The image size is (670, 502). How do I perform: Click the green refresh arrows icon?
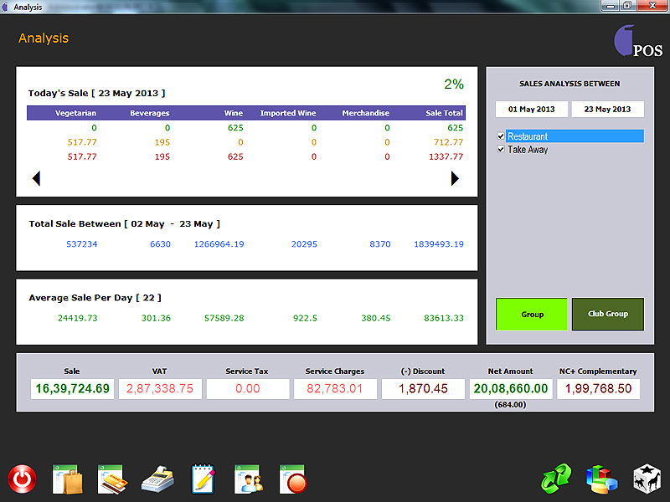tap(556, 479)
